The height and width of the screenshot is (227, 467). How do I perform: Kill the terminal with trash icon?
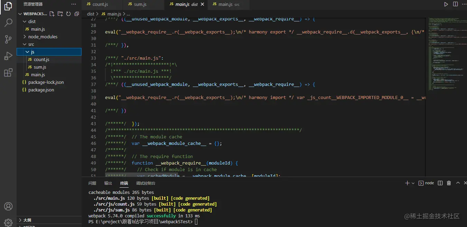pyautogui.click(x=449, y=183)
